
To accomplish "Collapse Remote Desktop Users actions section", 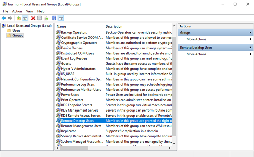I will [250, 48].
